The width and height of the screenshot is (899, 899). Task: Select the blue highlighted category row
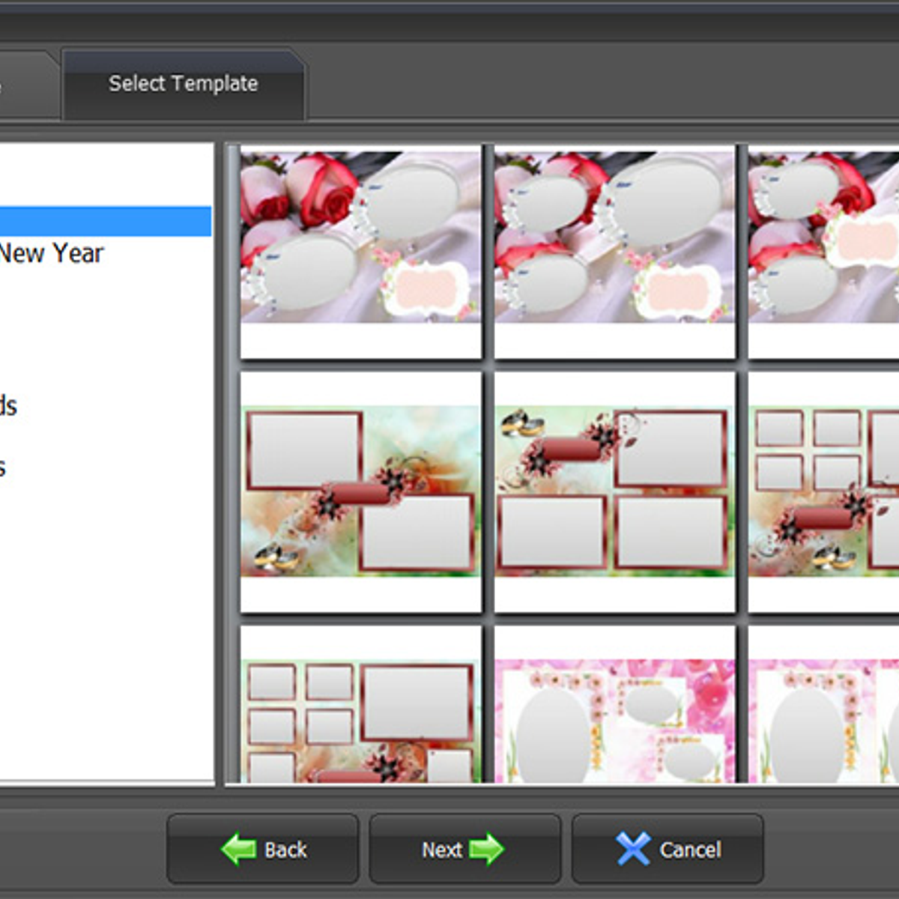click(x=105, y=222)
